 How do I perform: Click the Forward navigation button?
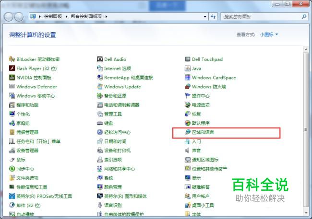tap(19, 17)
